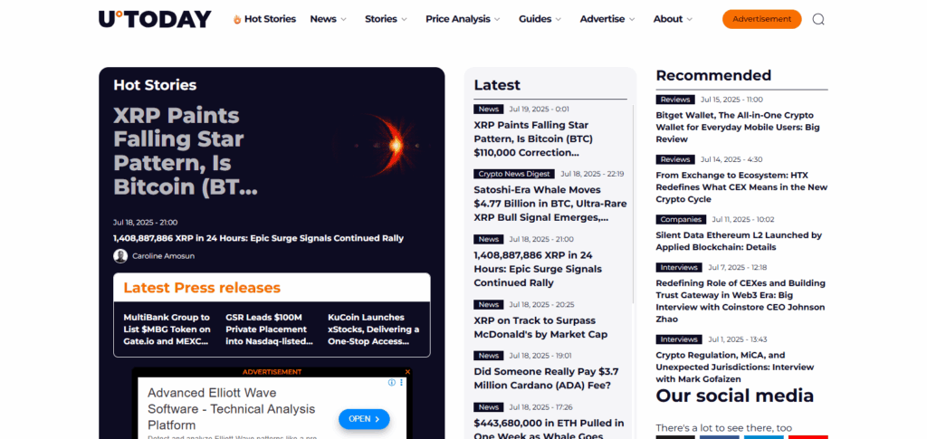Viewport: 927px width, 439px height.
Task: Open 1,408,887,886 XRP story in Hot Stories
Action: coord(258,238)
